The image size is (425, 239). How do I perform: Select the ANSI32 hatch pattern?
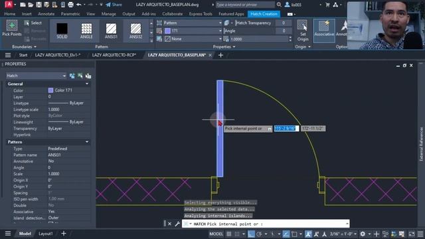click(135, 31)
